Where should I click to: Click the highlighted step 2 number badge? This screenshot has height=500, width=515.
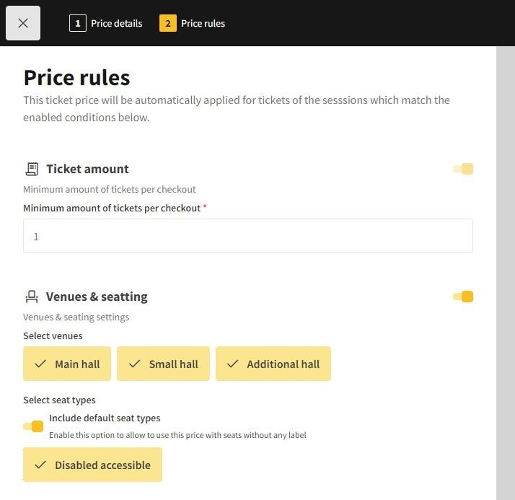click(168, 23)
